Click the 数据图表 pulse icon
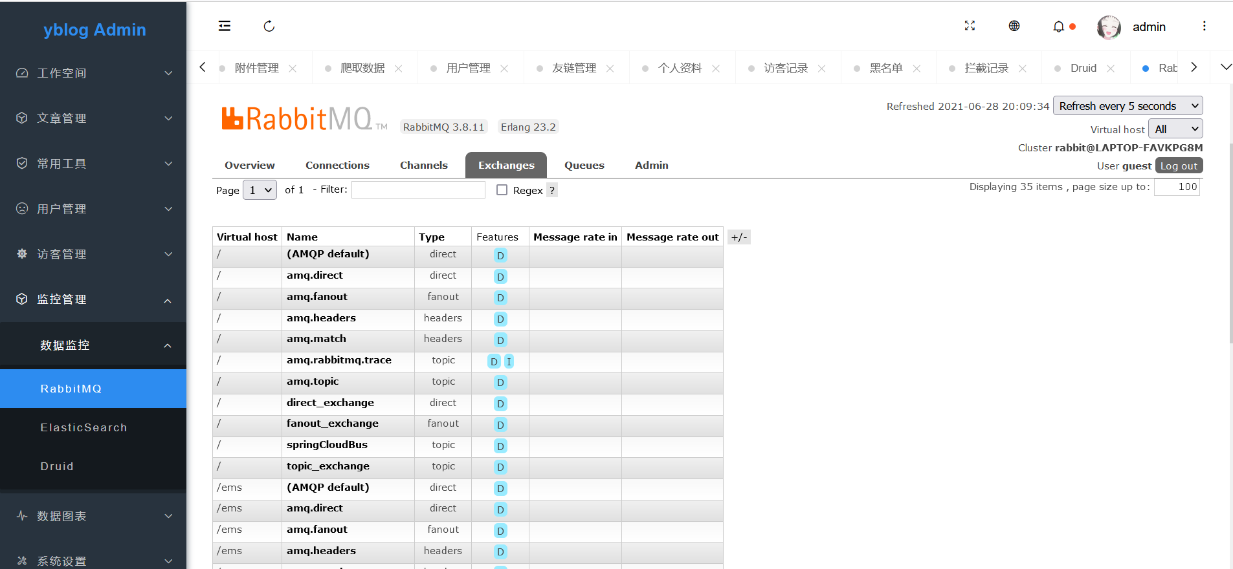Image resolution: width=1233 pixels, height=569 pixels. 22,516
